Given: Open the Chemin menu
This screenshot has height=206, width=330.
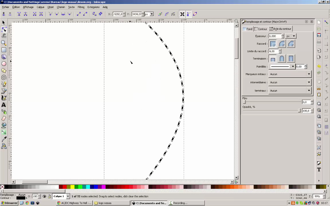Looking at the screenshot, I should [x=61, y=7].
